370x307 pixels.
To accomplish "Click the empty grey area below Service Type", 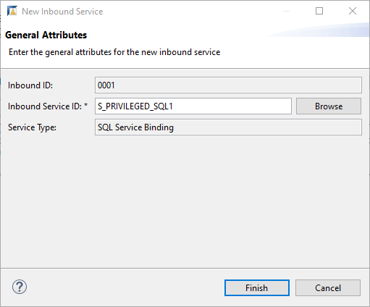I will [x=185, y=201].
